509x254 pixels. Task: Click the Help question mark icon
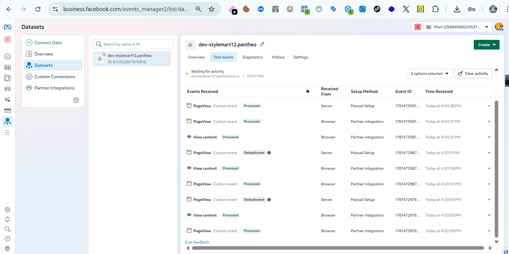[8, 239]
